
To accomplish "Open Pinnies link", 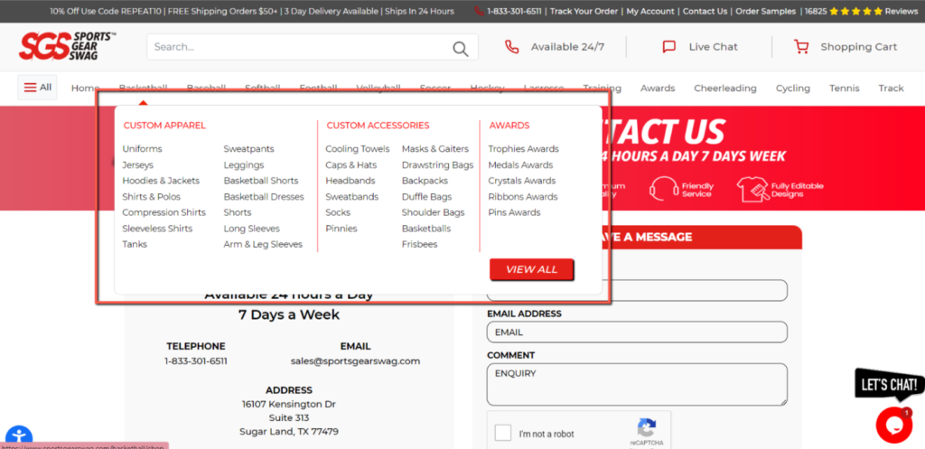I will (341, 229).
